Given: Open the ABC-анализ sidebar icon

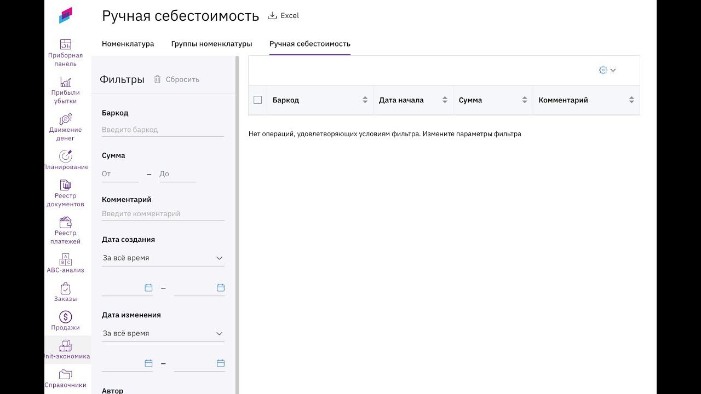Looking at the screenshot, I should 65,259.
